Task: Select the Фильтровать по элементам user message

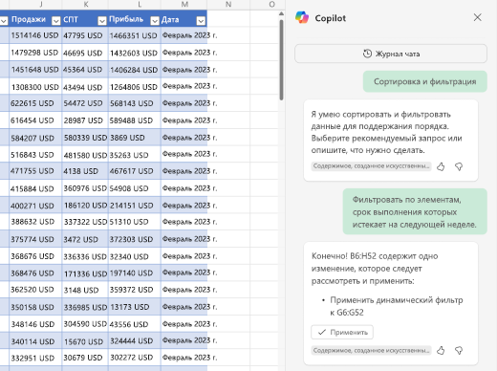Action: [x=415, y=212]
